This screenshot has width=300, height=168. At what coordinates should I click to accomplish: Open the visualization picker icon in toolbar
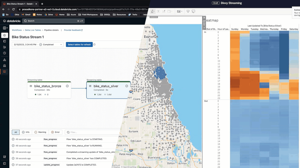[178, 11]
